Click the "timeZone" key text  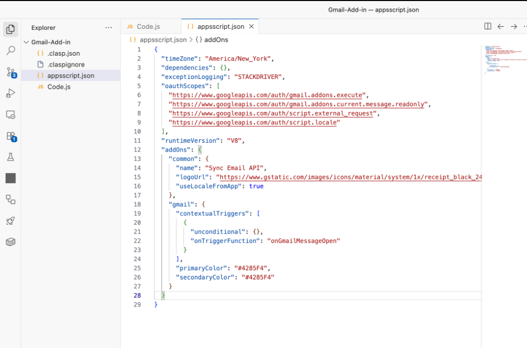[180, 59]
